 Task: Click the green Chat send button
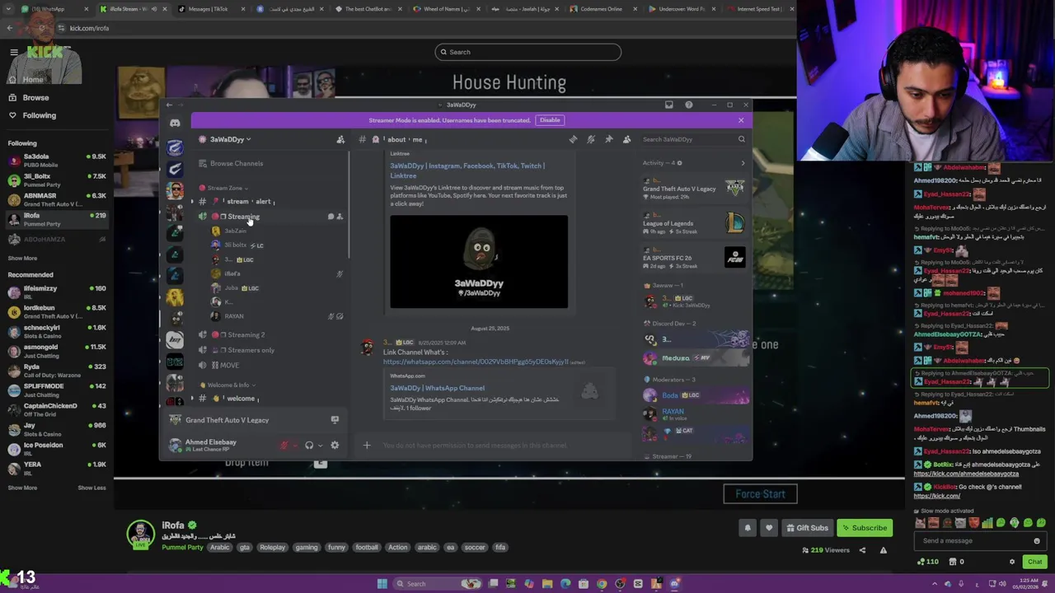(1034, 562)
